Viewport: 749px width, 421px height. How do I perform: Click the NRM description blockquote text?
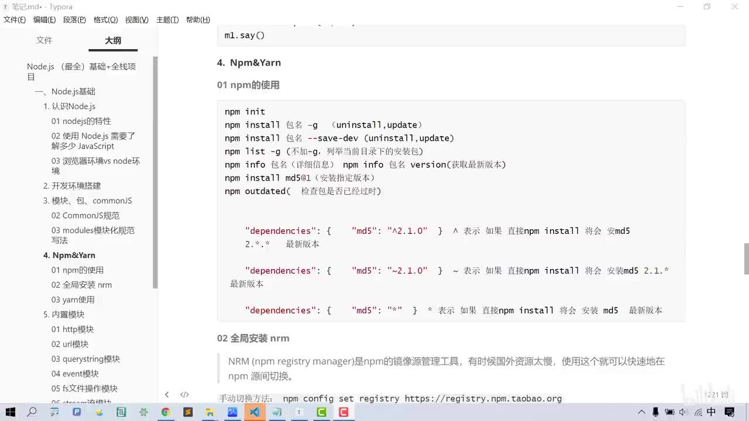click(x=446, y=368)
